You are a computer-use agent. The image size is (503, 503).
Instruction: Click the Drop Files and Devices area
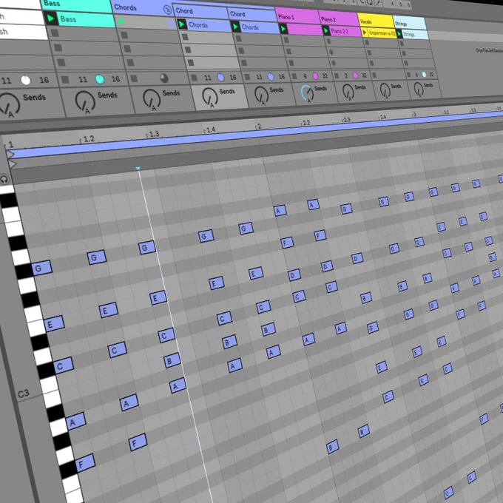pyautogui.click(x=489, y=51)
